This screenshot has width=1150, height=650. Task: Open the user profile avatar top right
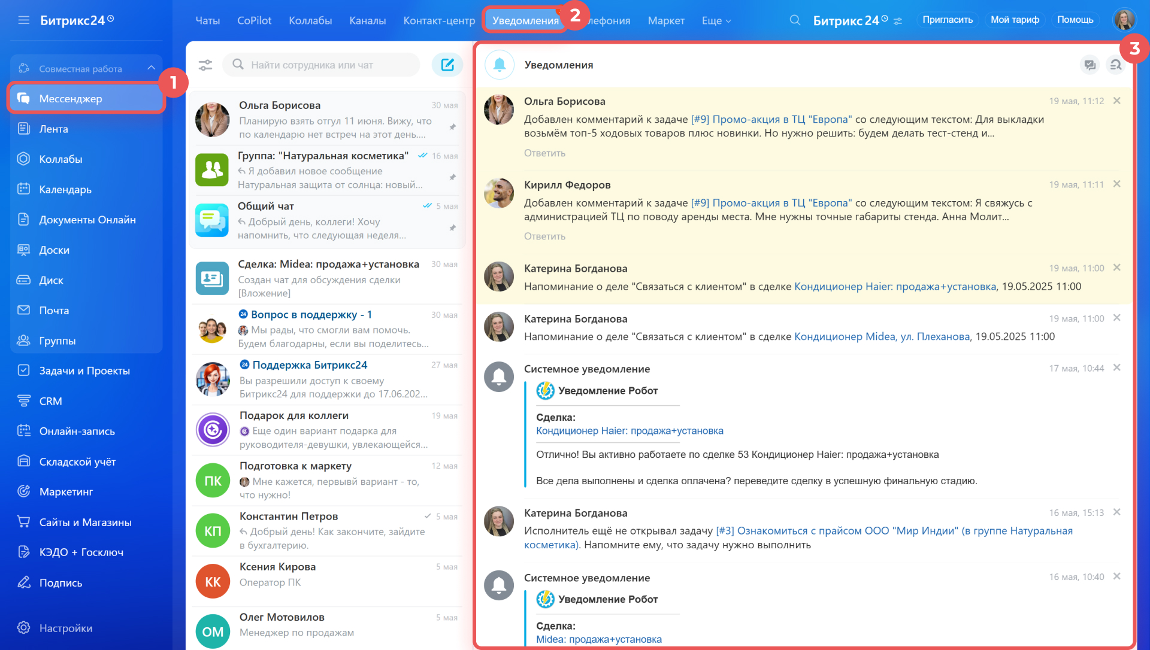point(1124,20)
